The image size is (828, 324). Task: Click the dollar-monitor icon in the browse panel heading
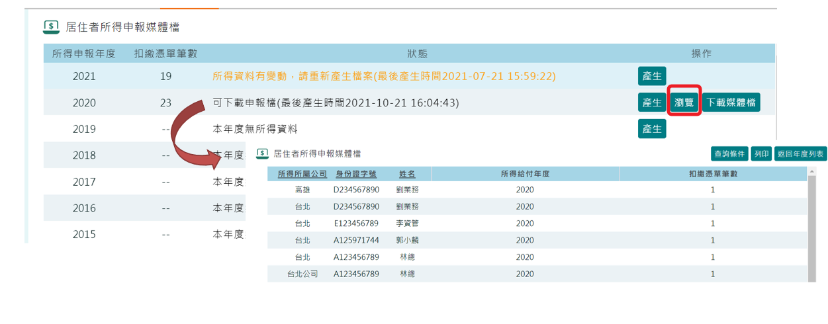tap(262, 153)
